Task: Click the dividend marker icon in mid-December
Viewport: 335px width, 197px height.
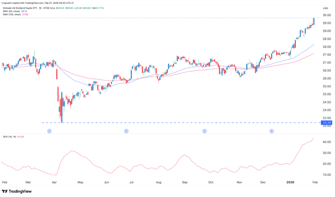Action: pos(272,131)
